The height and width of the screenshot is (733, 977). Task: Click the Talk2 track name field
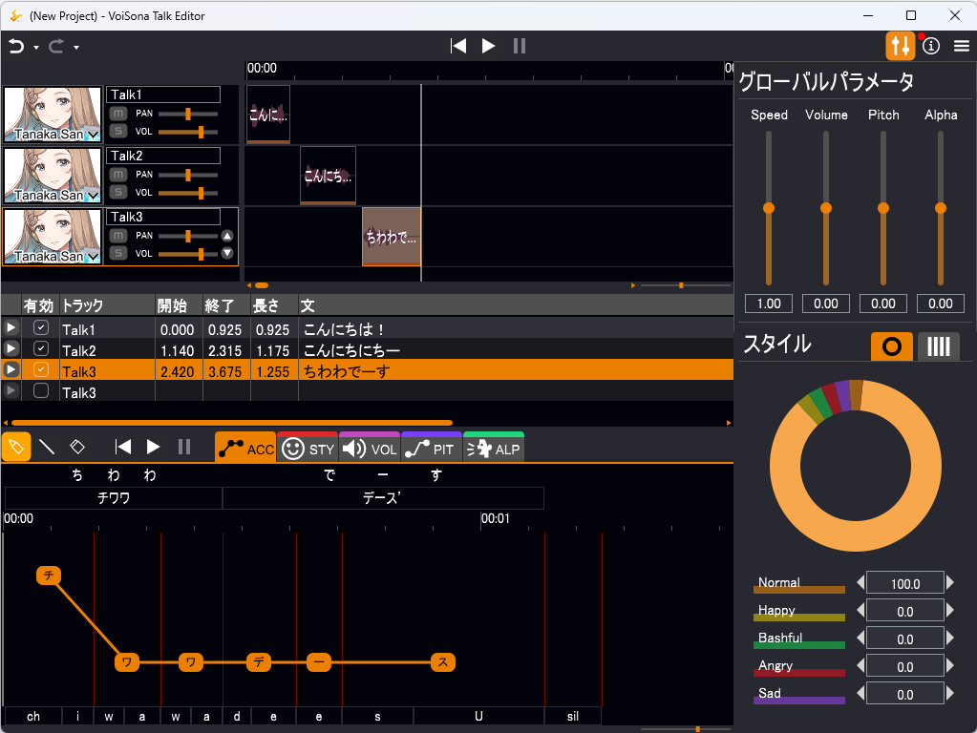pos(163,156)
